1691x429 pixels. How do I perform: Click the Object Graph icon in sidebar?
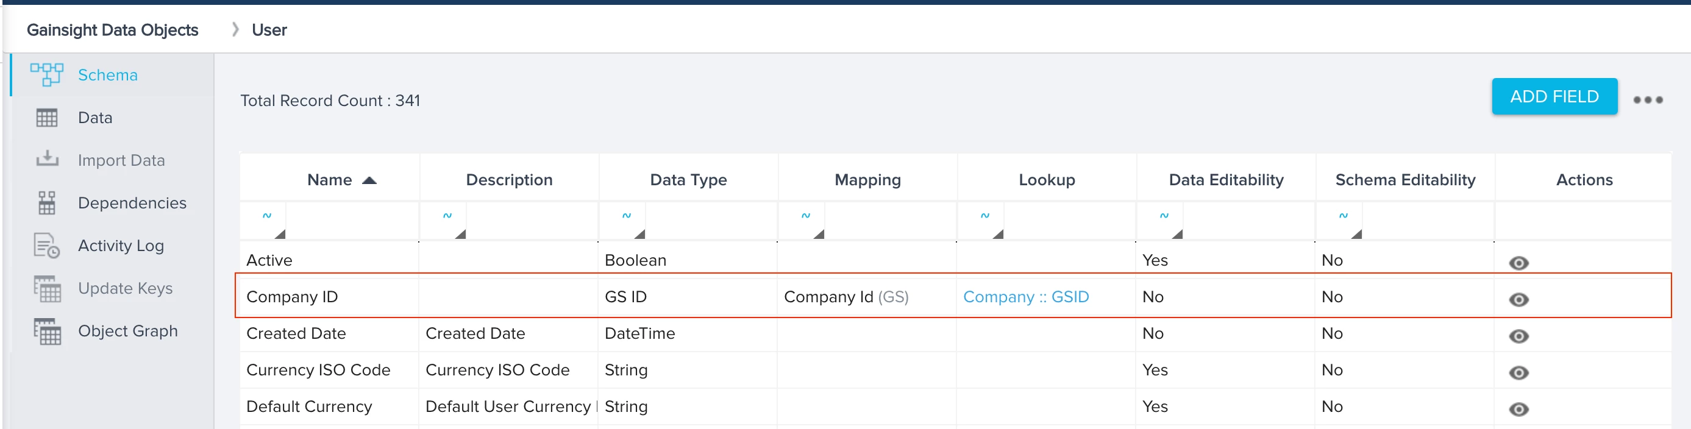click(x=46, y=331)
